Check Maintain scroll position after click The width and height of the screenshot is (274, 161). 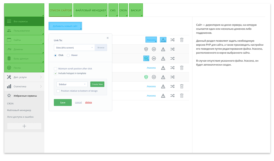click(55, 69)
